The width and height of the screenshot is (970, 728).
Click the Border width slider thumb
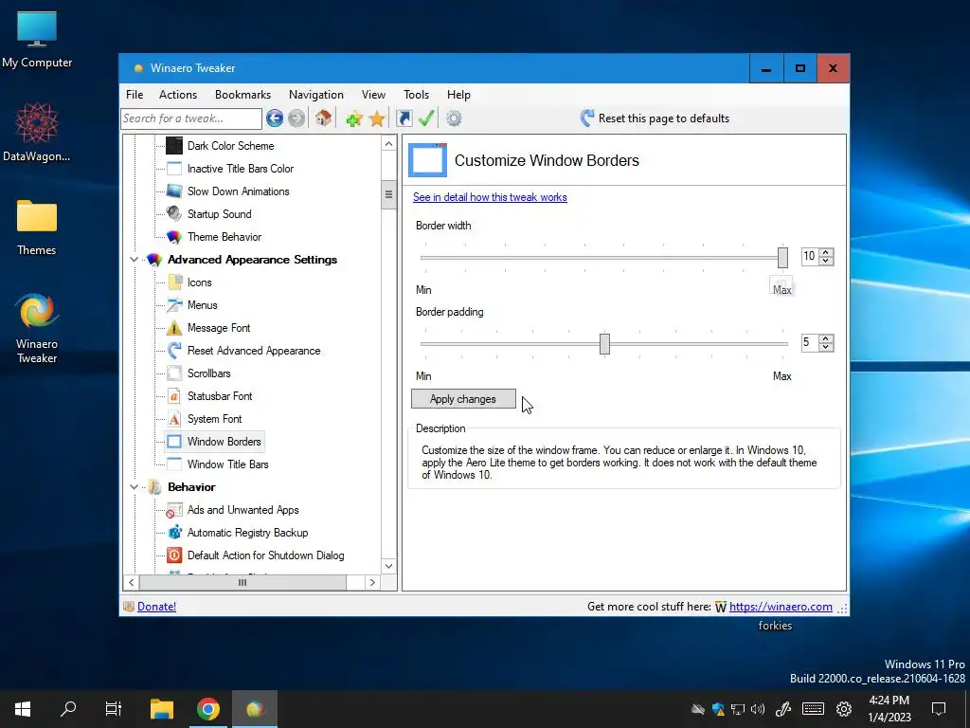pos(782,258)
